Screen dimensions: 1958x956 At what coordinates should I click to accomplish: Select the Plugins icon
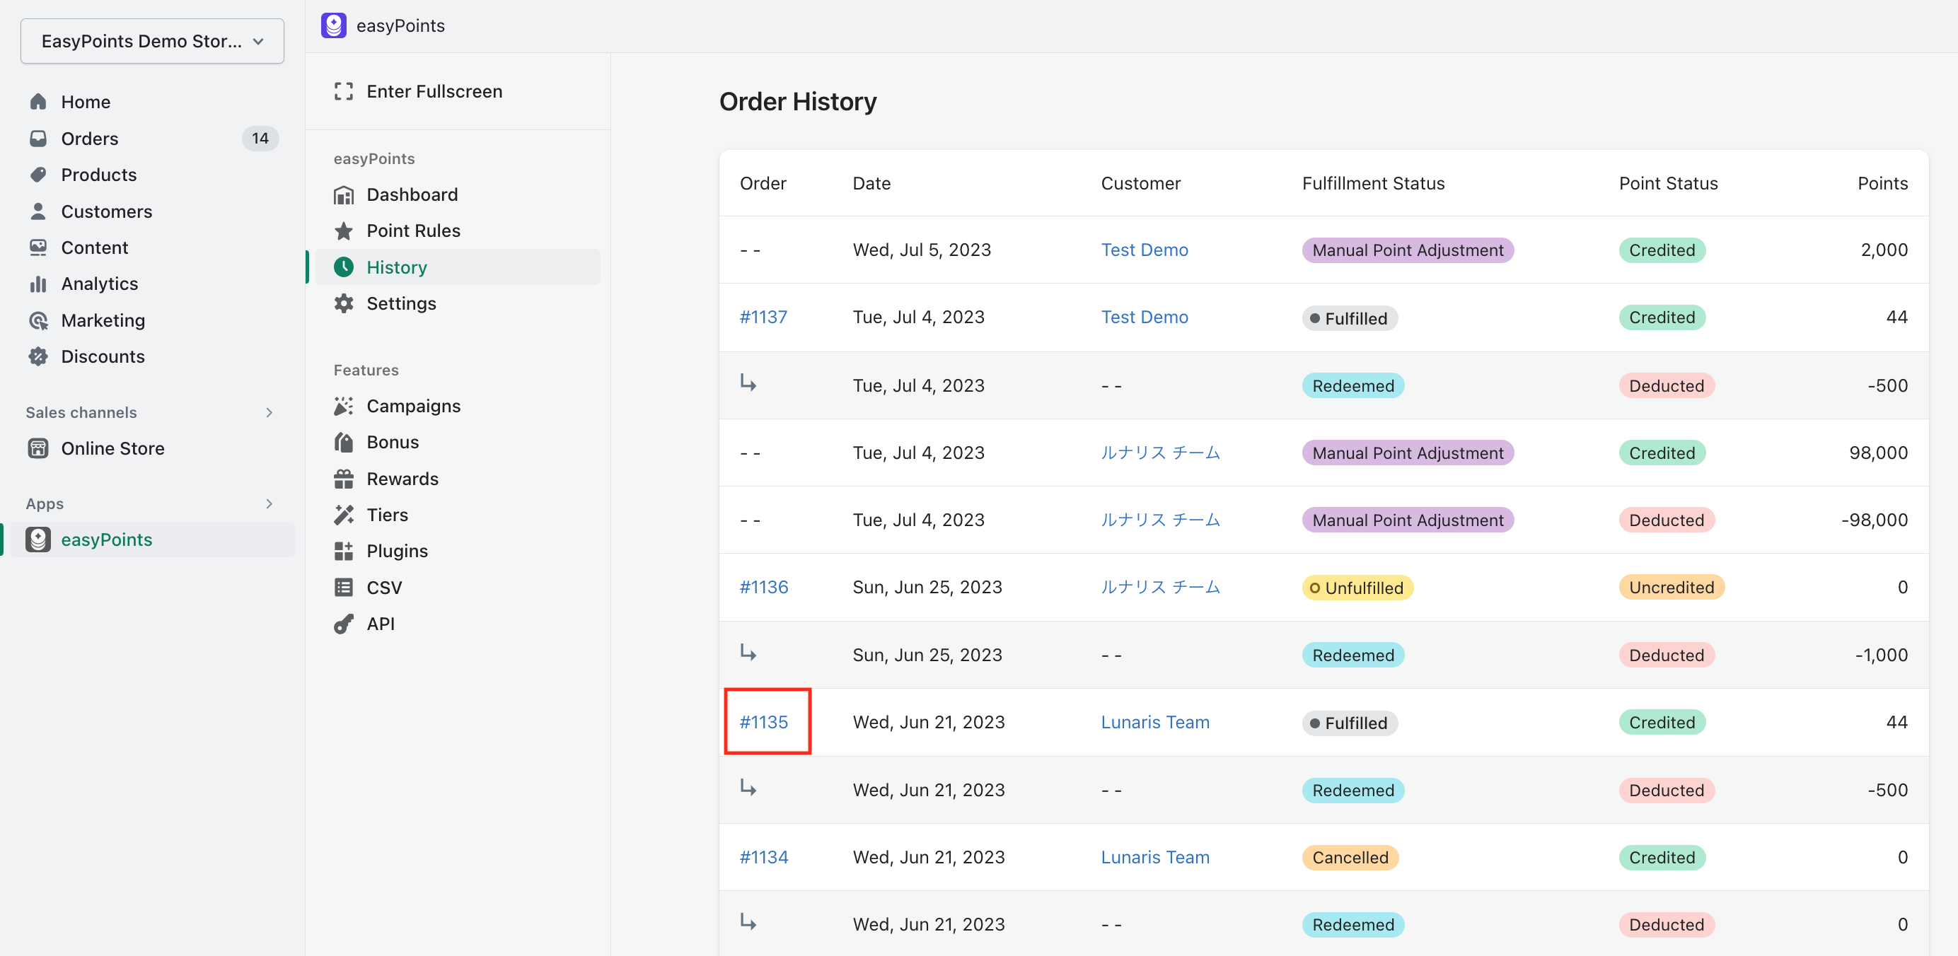point(344,551)
